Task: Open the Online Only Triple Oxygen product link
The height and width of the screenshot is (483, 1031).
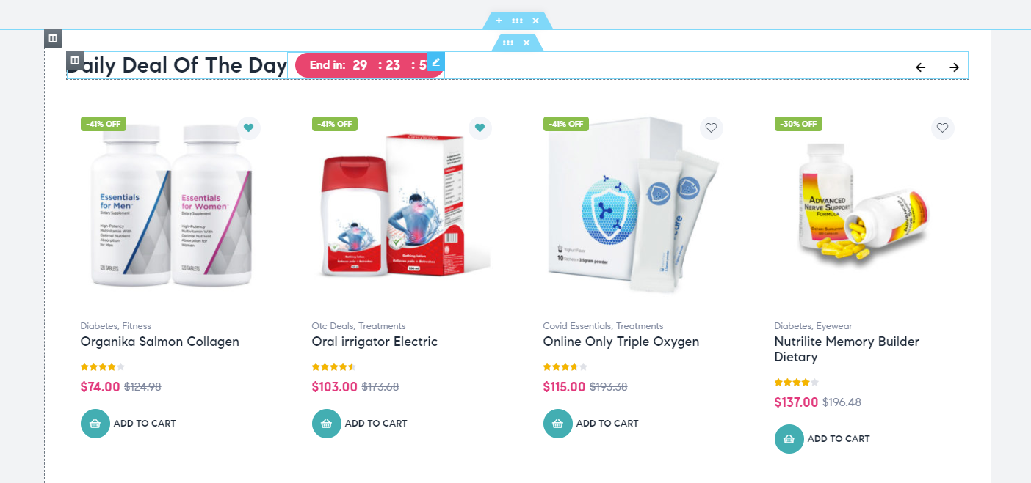Action: pyautogui.click(x=621, y=342)
